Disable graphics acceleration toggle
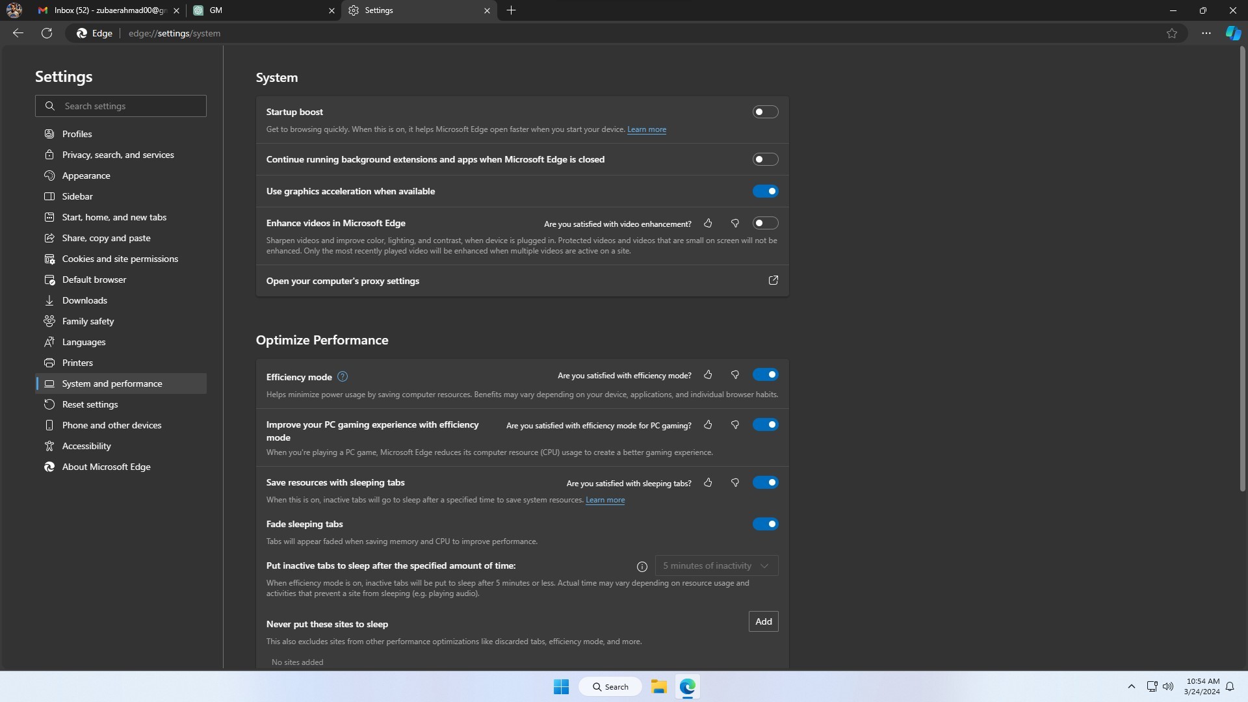This screenshot has width=1248, height=702. (x=765, y=191)
